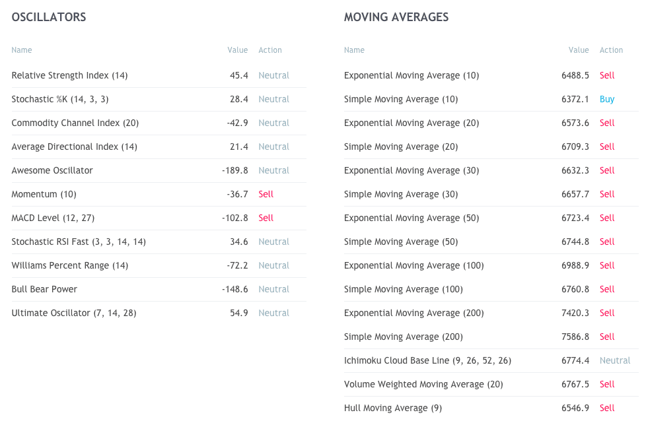
Task: Open the Awesome Oscillator indicator name
Action: [x=52, y=170]
